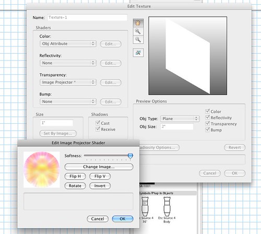Viewport: 261px width, 234px height.
Task: Click OK in Image Projector Shader dialog
Action: (x=123, y=219)
